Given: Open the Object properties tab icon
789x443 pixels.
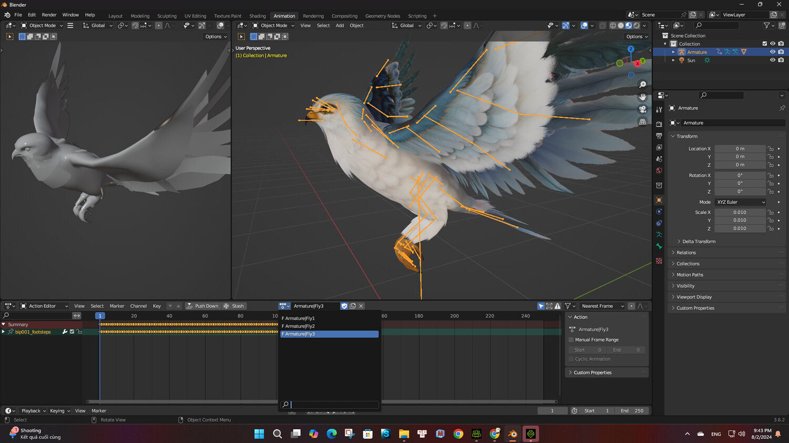Looking at the screenshot, I should (x=659, y=200).
